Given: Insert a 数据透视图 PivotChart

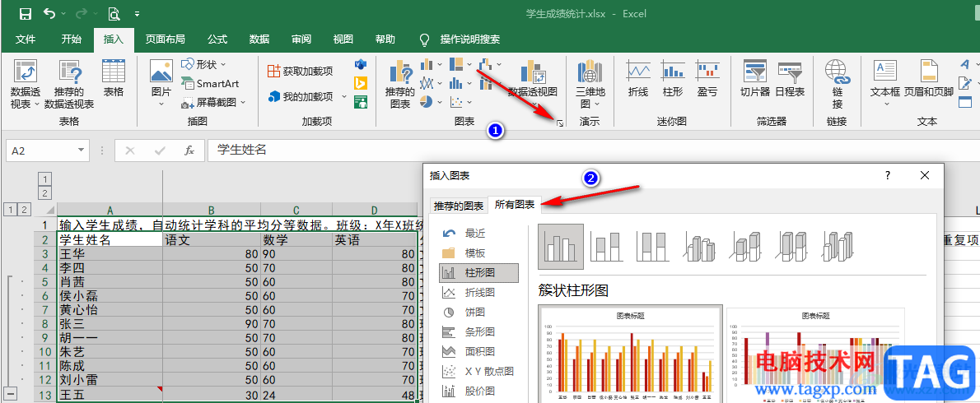Looking at the screenshot, I should point(532,79).
